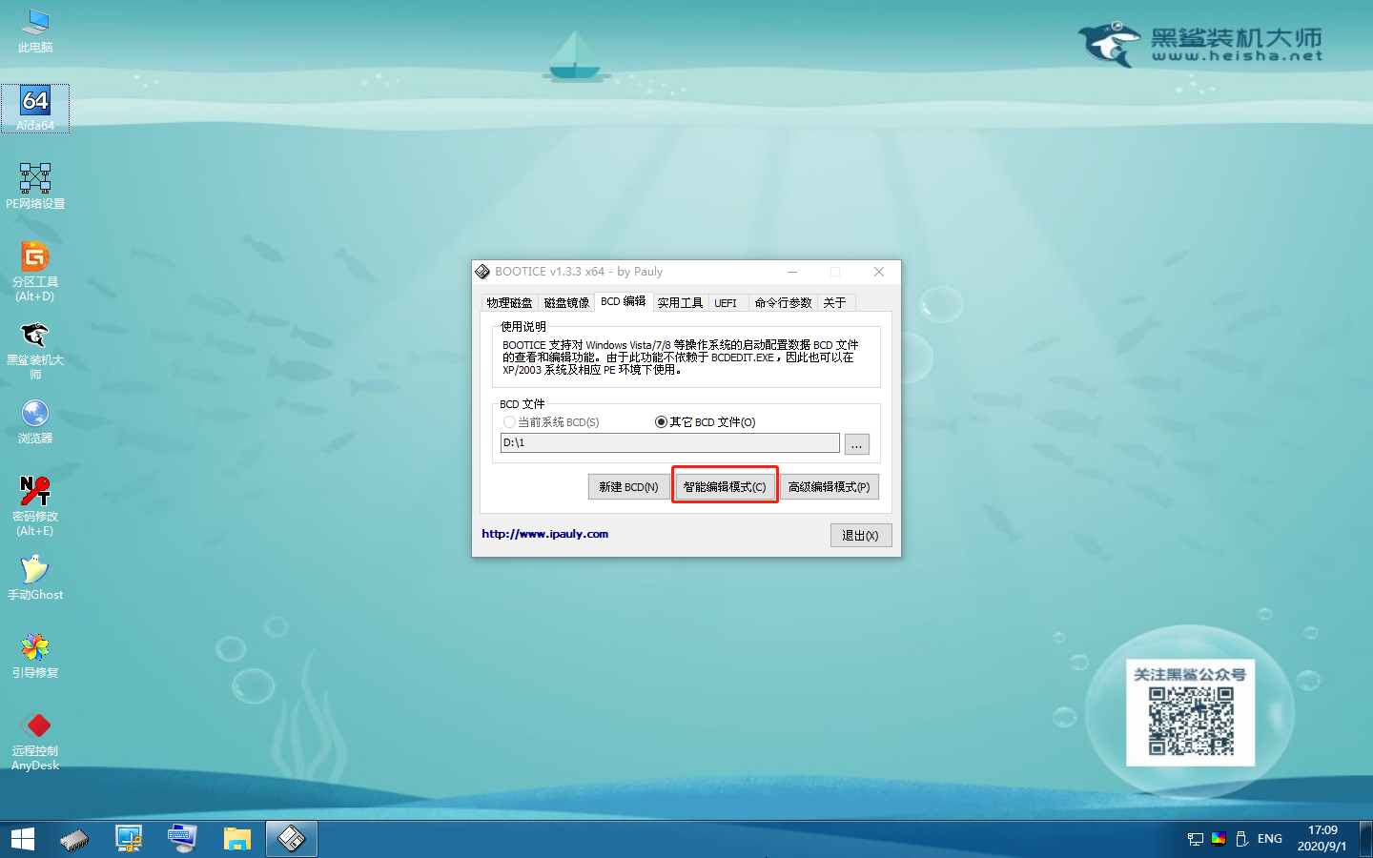
Task: Browse for BCD file with ... button
Action: [x=856, y=444]
